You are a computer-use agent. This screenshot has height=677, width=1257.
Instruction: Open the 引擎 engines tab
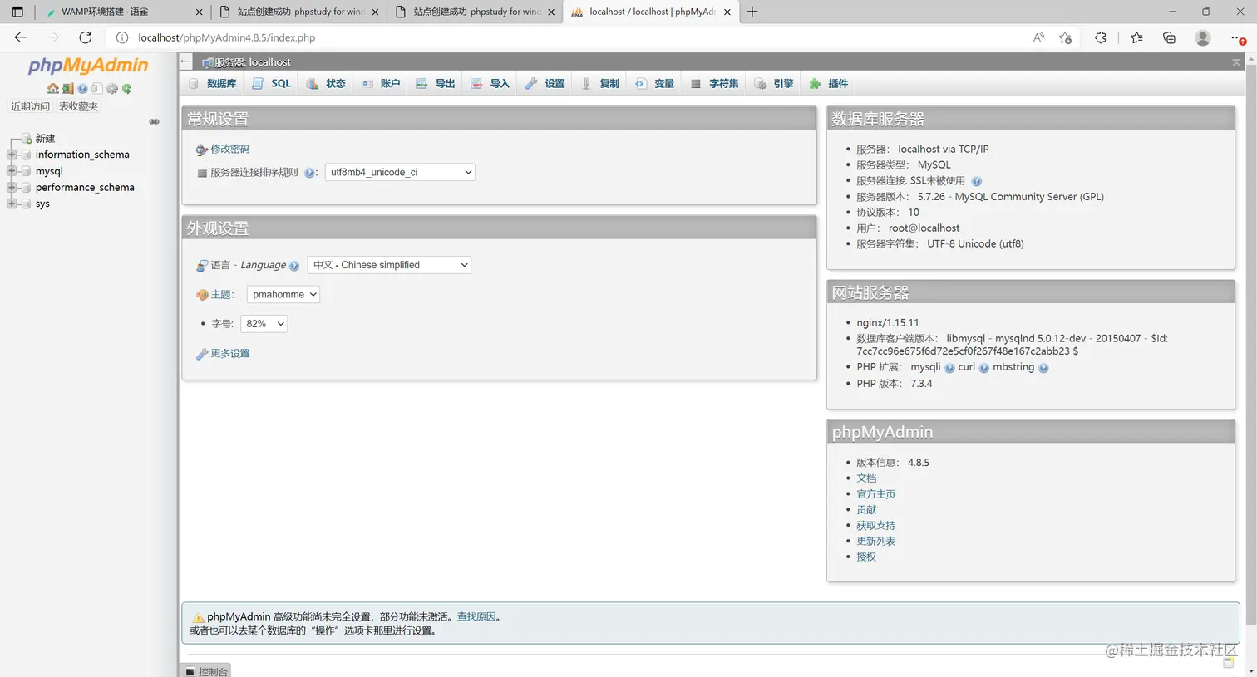[774, 84]
